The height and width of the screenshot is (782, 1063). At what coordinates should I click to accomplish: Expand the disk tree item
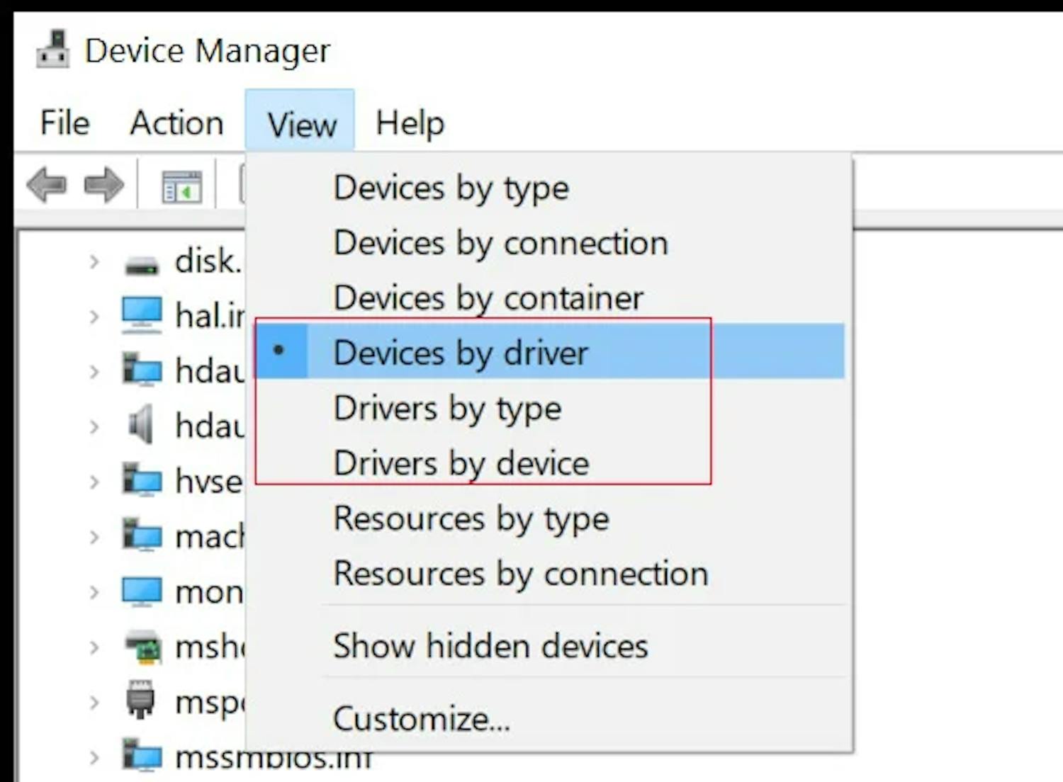tap(94, 262)
